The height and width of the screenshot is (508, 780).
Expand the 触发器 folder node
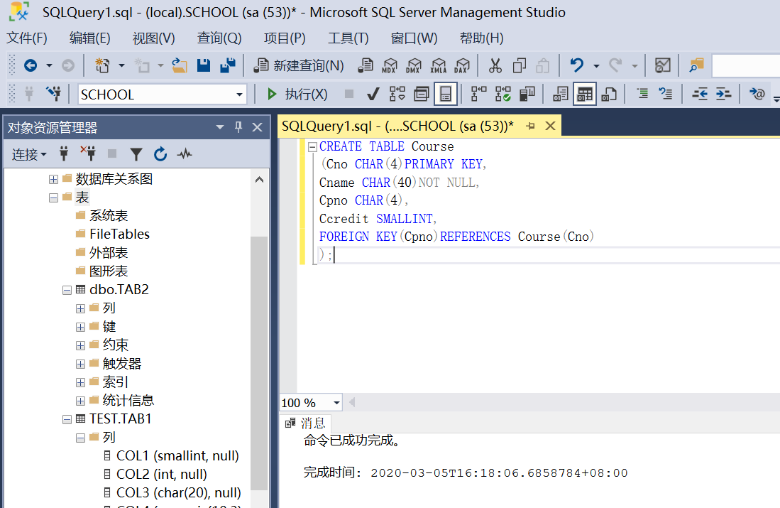pos(80,364)
